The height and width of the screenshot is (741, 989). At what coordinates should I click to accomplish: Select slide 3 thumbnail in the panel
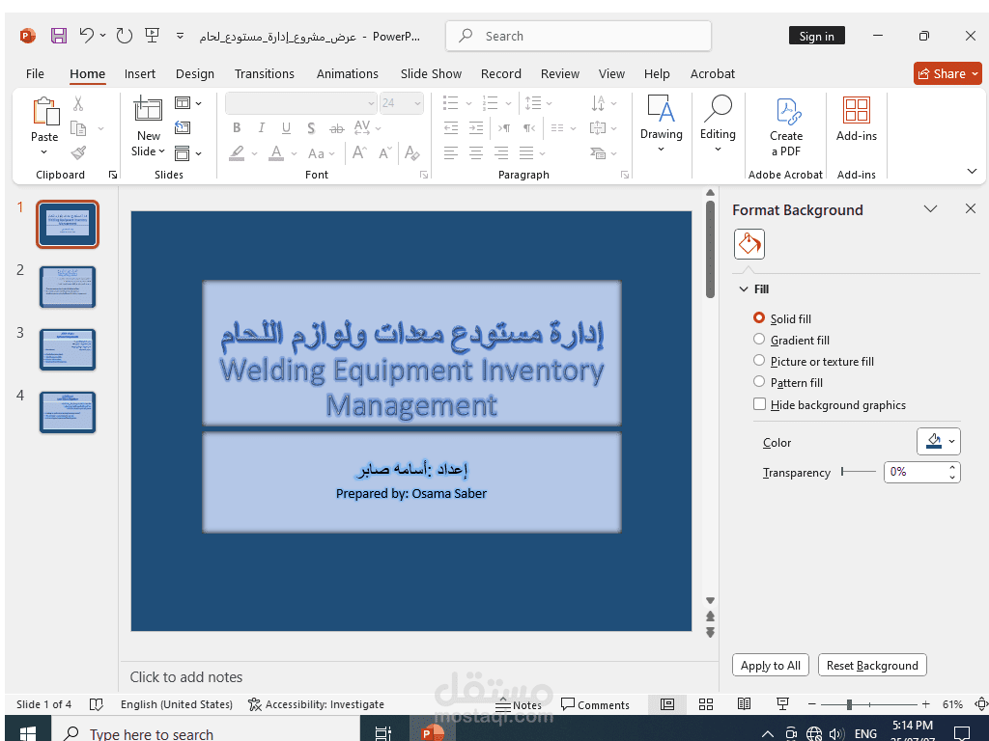click(68, 349)
